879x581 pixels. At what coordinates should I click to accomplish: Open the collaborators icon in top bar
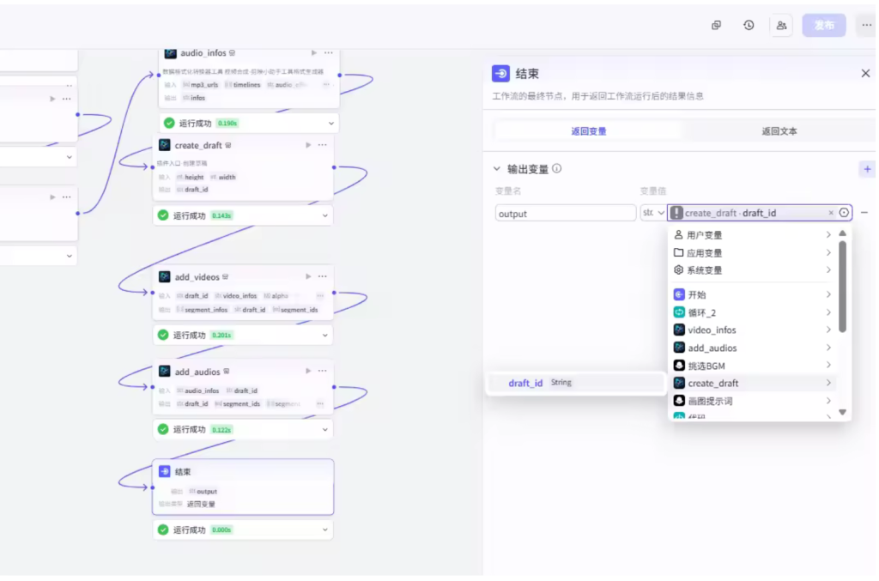pos(781,26)
